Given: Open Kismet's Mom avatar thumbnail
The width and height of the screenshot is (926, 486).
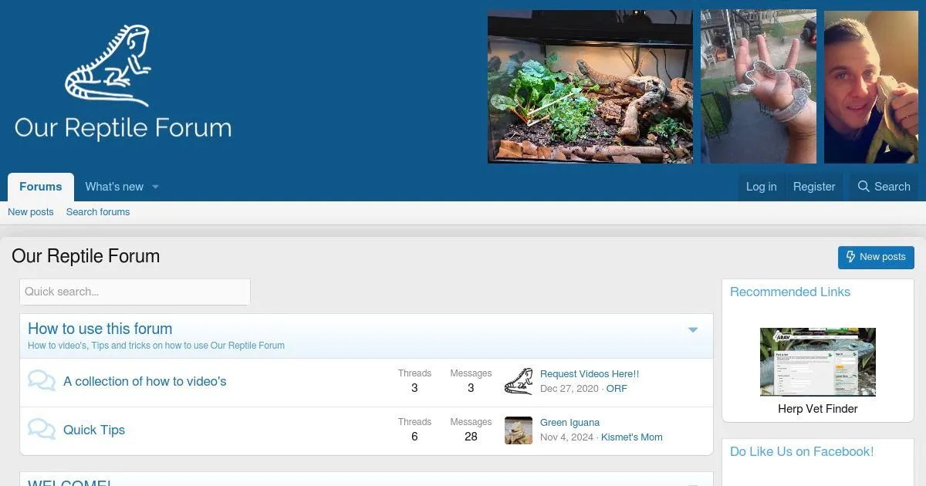Looking at the screenshot, I should point(519,430).
